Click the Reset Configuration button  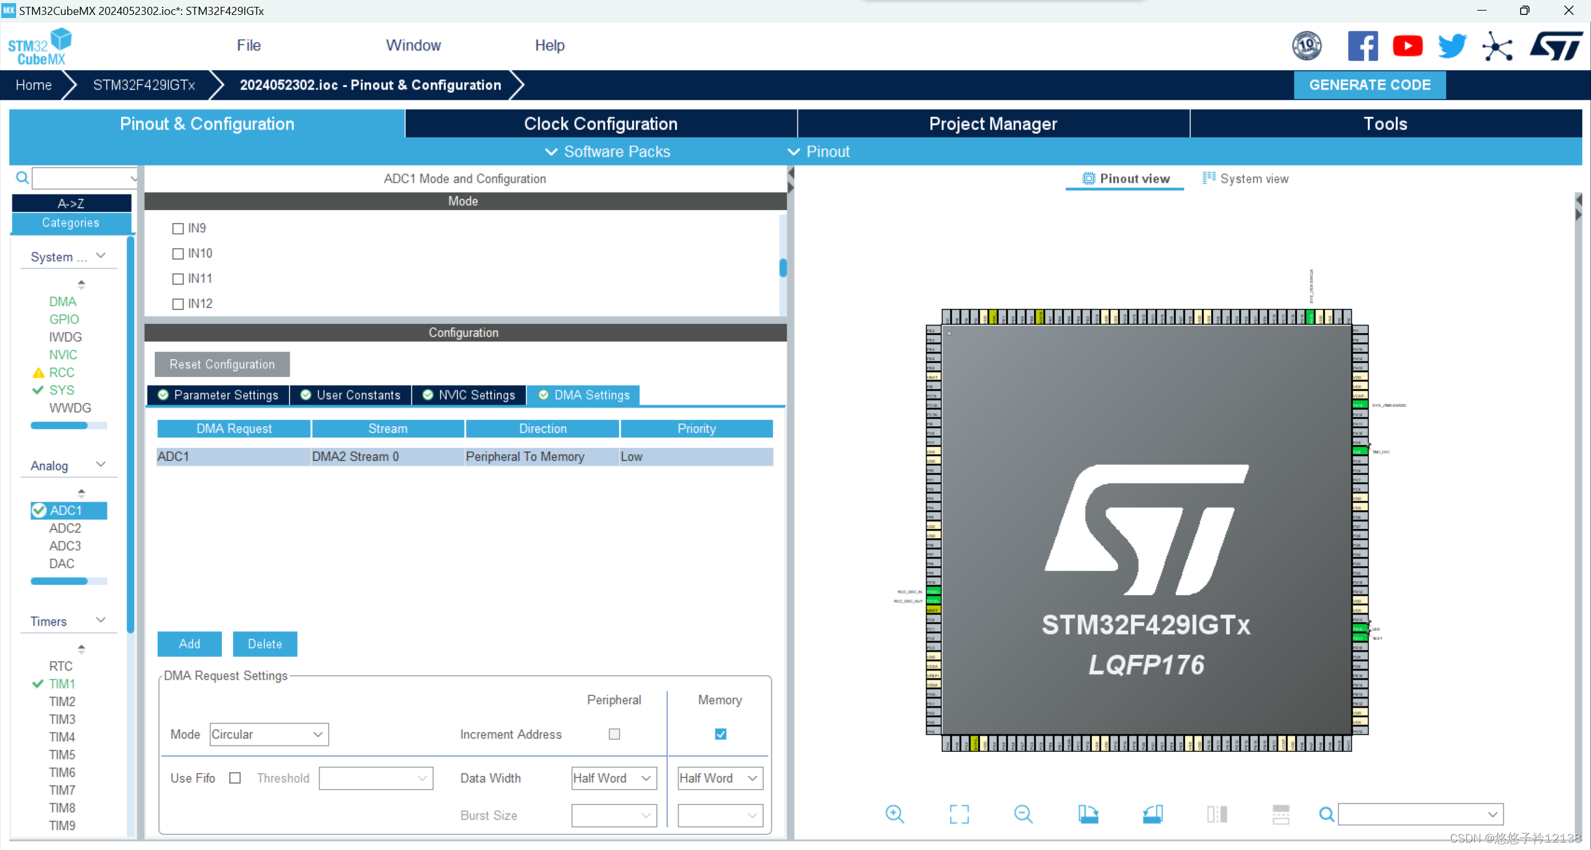click(x=221, y=364)
